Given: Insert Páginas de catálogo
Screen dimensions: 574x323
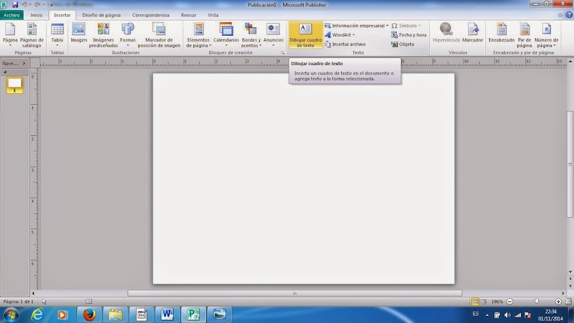Looking at the screenshot, I should click(x=32, y=34).
